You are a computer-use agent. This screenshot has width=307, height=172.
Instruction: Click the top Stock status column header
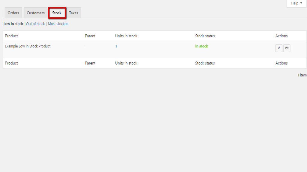(205, 36)
